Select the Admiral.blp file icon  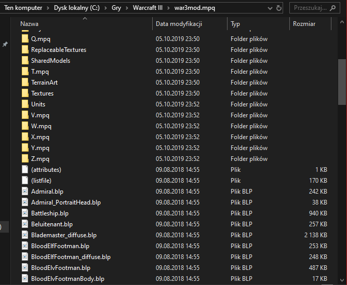tap(25, 191)
